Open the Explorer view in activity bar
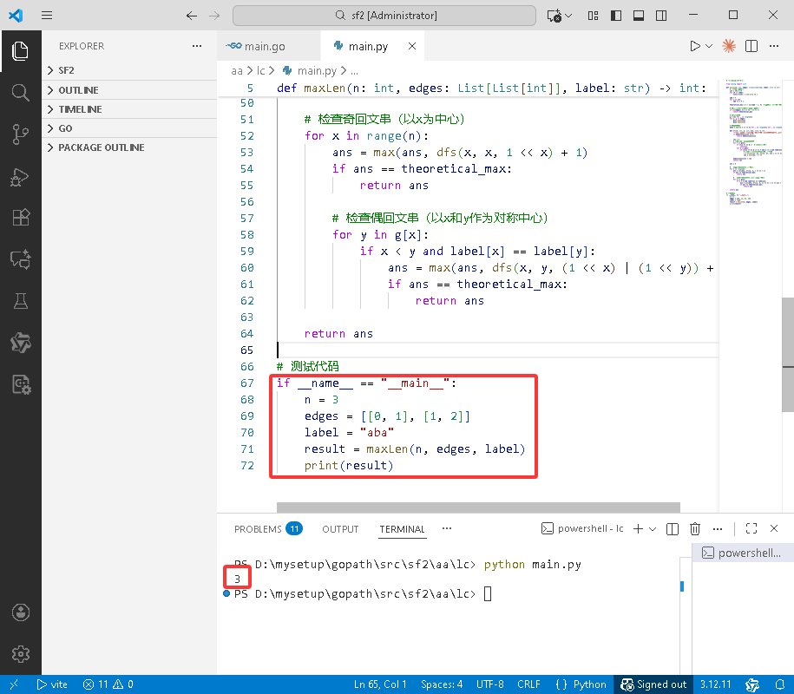Screen dimensions: 794x694 [x=20, y=51]
